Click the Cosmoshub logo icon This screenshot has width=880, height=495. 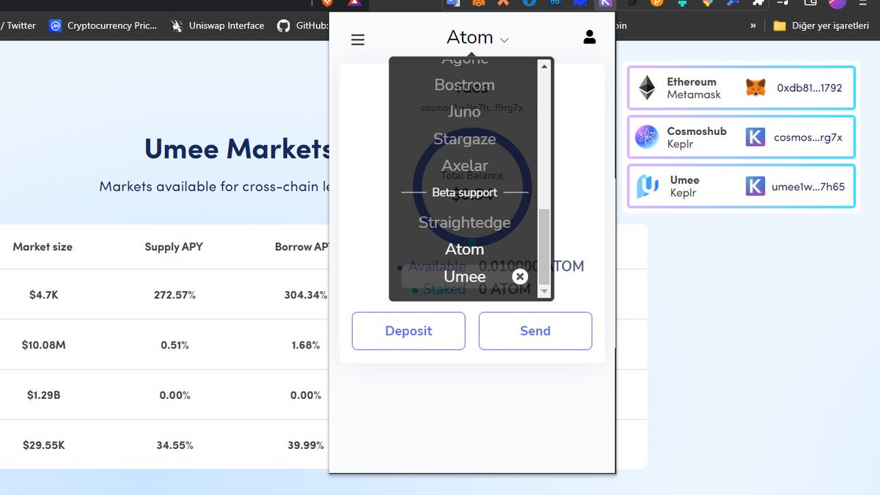647,137
